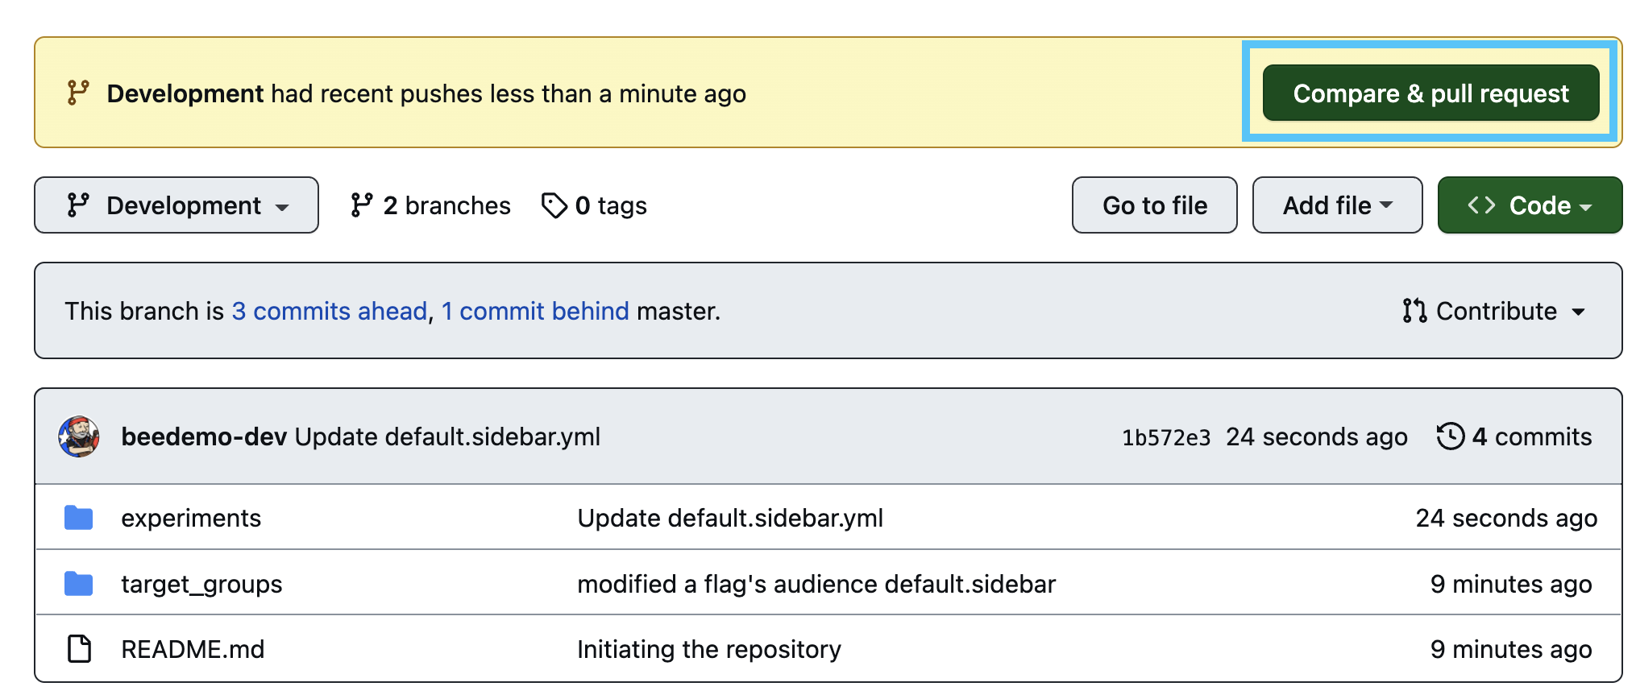1636x699 pixels.
Task: Open the README.md file name
Action: coord(193,649)
